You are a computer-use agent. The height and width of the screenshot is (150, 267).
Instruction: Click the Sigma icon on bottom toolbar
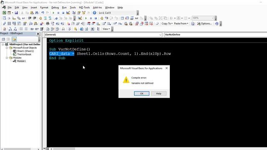point(92,29)
